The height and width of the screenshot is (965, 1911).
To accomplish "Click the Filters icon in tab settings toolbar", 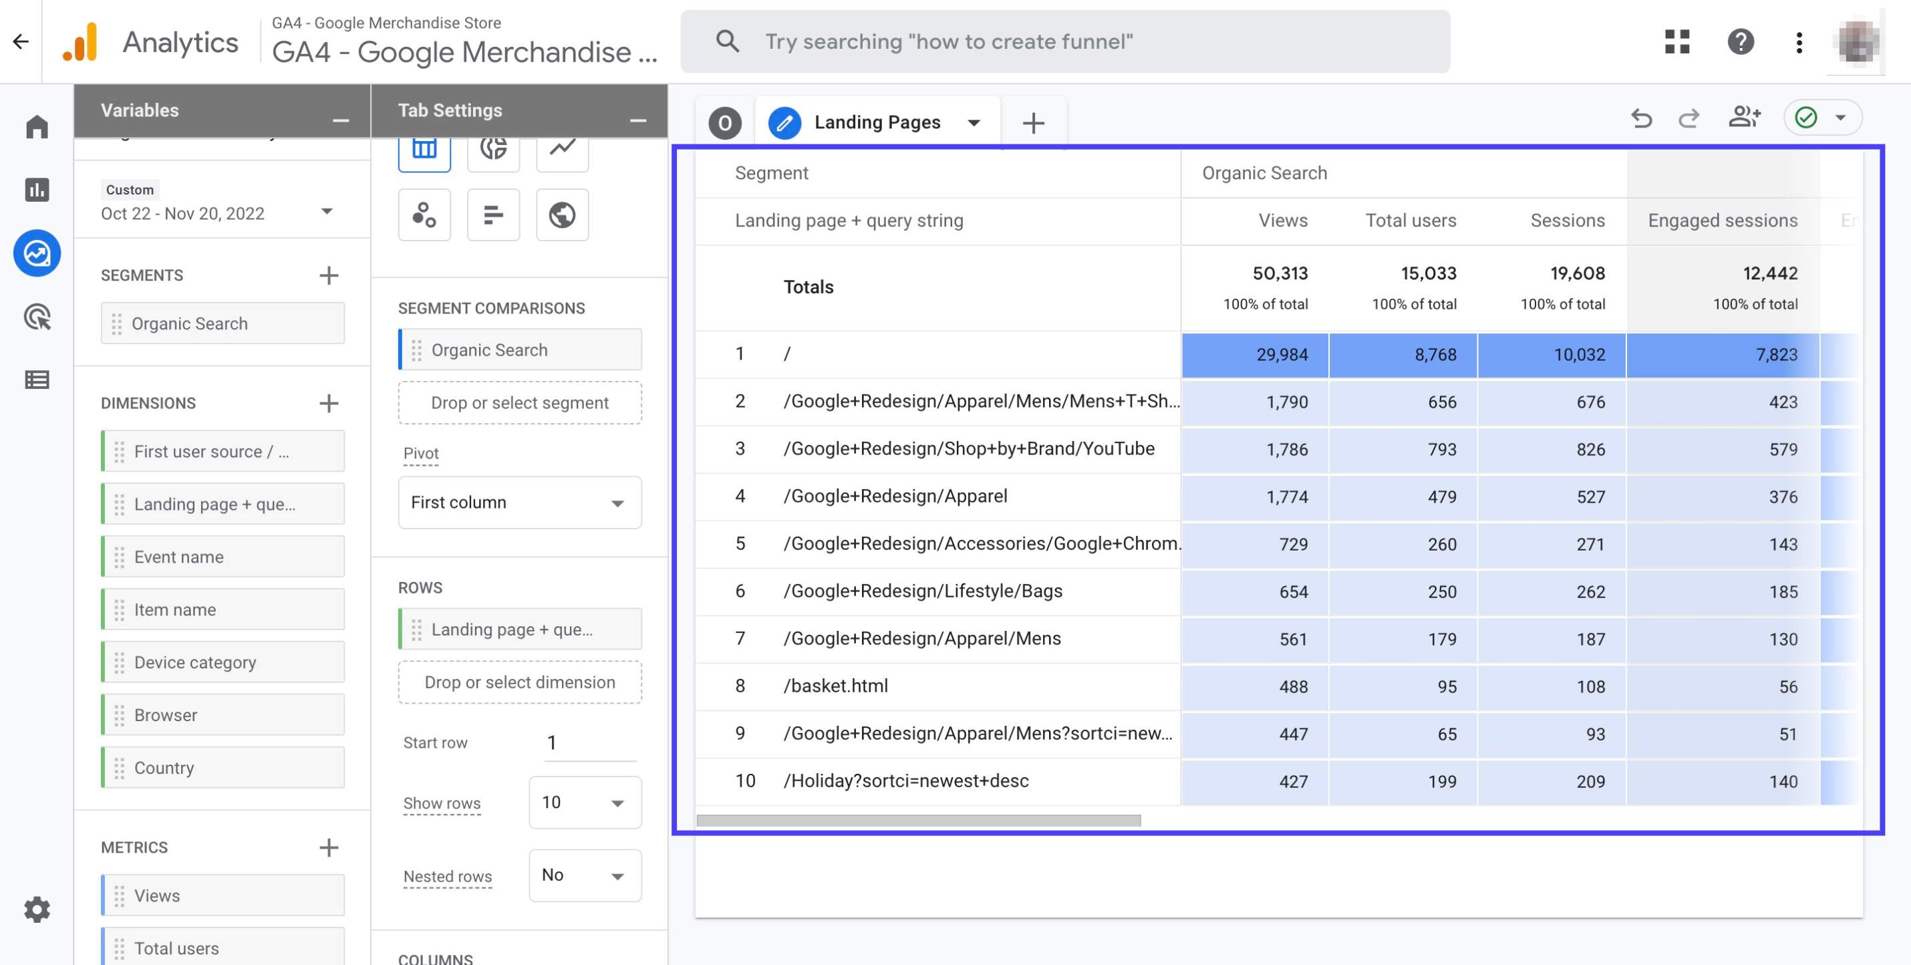I will pos(492,214).
